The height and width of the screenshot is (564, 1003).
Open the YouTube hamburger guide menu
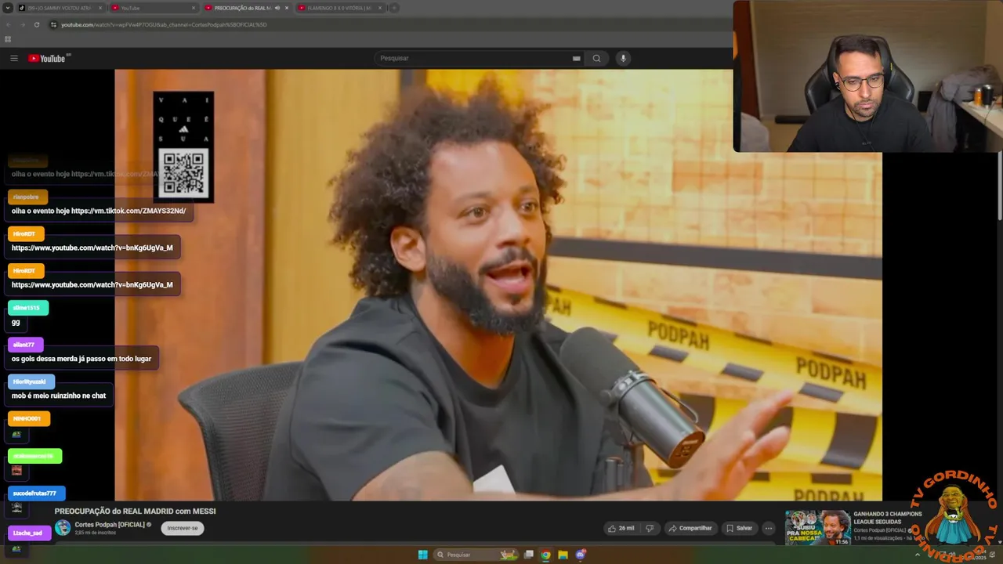[x=13, y=58]
